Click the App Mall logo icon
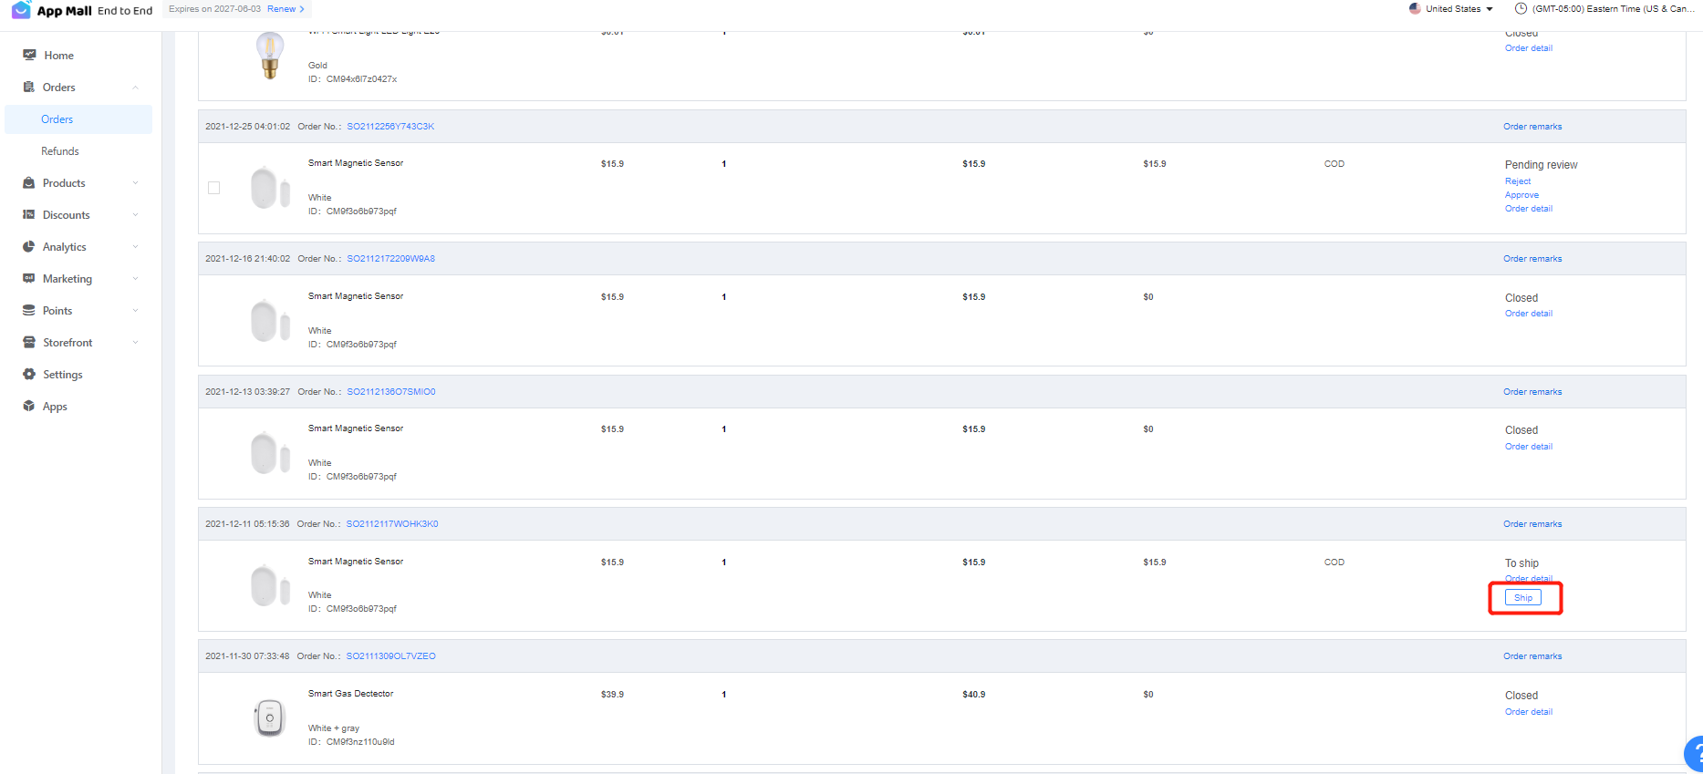 [21, 10]
